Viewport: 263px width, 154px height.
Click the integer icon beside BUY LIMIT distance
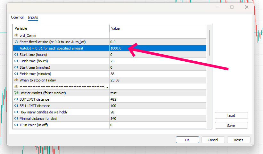coord(16,99)
